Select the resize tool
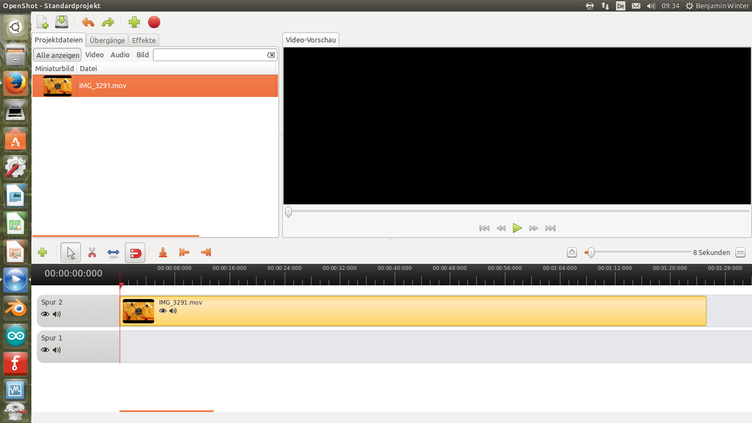The image size is (752, 423). (x=113, y=253)
